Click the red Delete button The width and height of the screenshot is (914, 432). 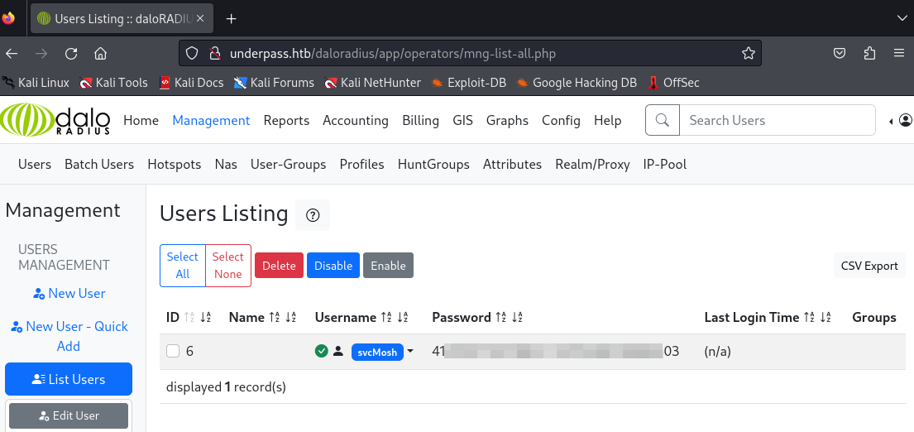(x=279, y=266)
